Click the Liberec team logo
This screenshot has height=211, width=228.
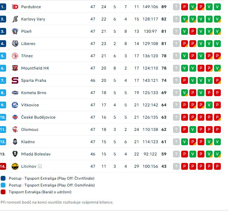15,44
